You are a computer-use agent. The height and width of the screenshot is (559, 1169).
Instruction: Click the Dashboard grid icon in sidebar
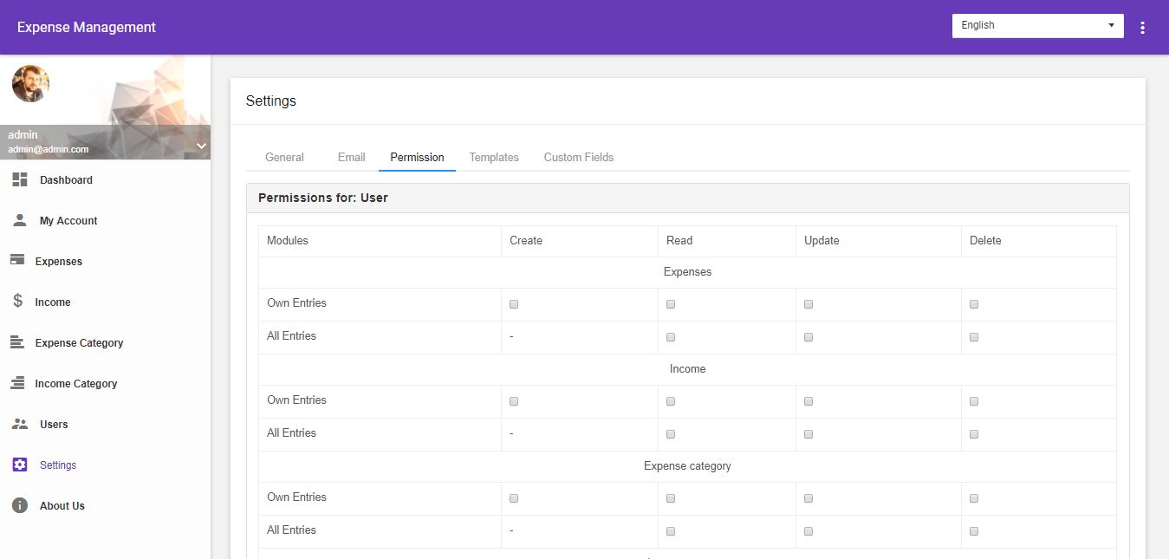[19, 179]
